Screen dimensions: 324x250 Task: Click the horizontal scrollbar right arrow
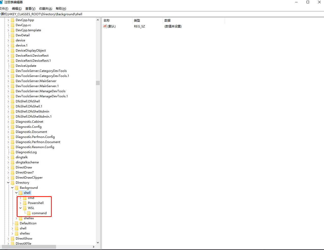94,247
